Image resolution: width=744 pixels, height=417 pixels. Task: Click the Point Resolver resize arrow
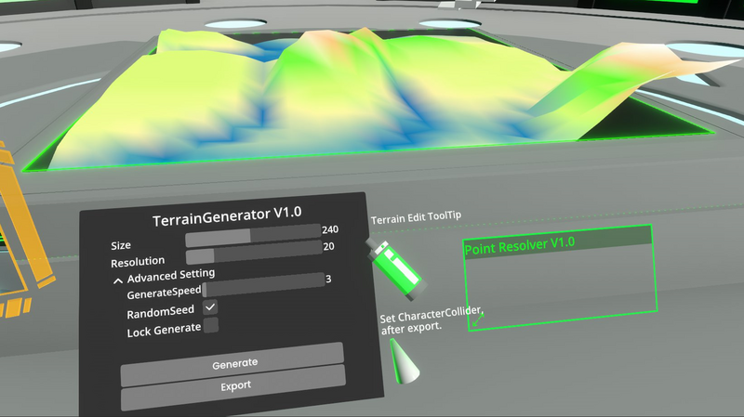click(x=477, y=320)
